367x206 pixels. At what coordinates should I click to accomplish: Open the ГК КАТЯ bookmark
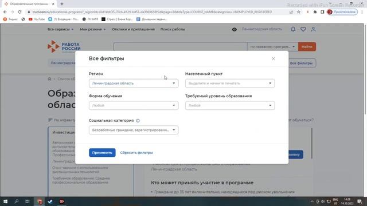tap(91, 19)
